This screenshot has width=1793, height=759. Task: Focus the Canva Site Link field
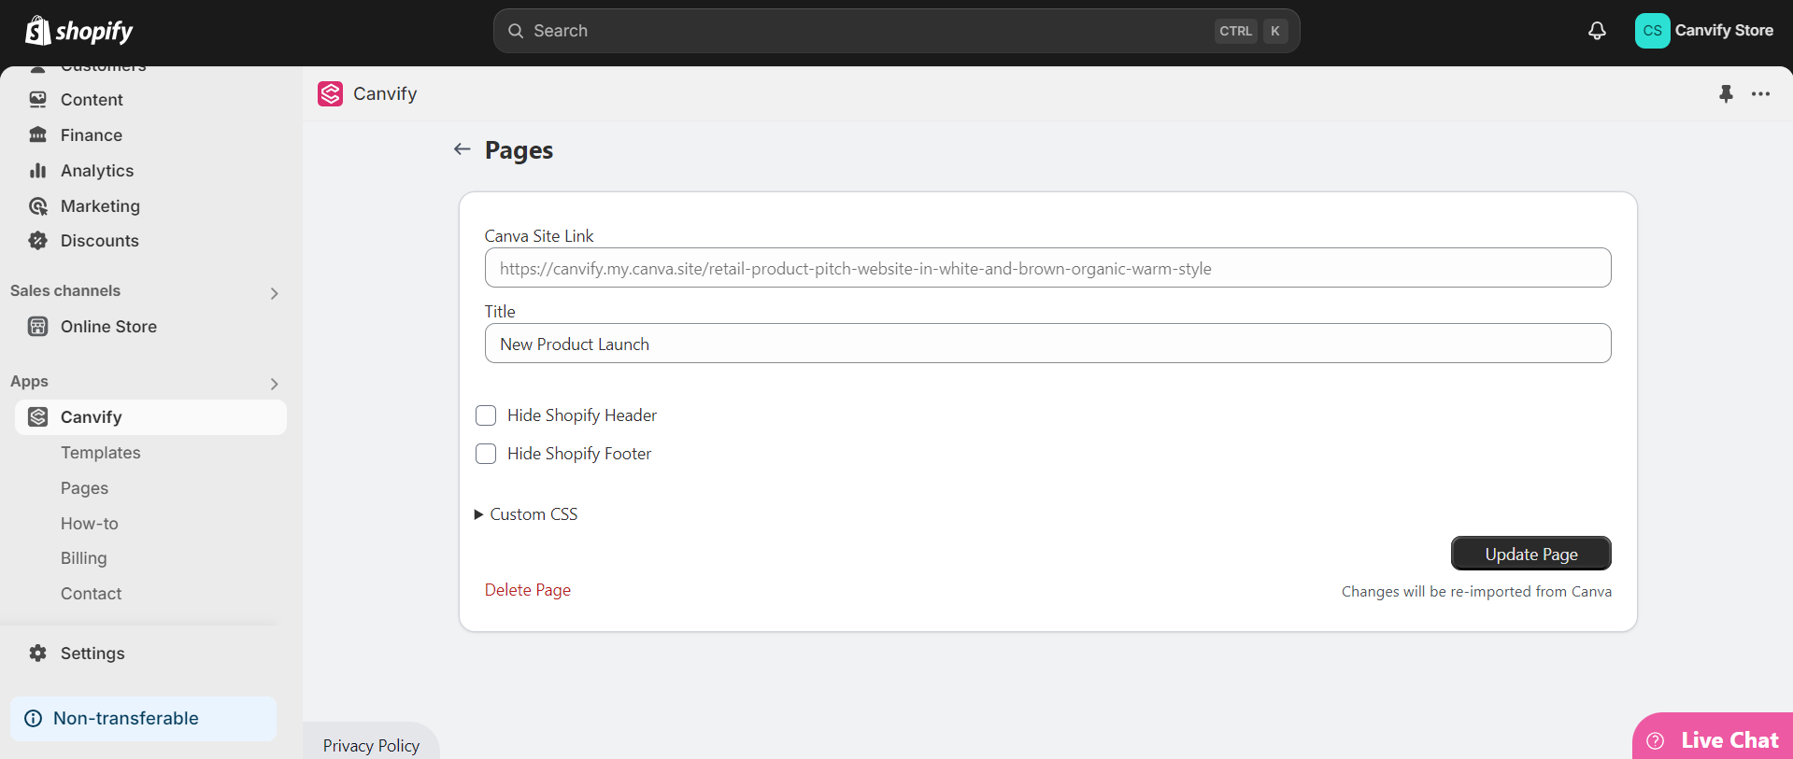(x=1047, y=268)
